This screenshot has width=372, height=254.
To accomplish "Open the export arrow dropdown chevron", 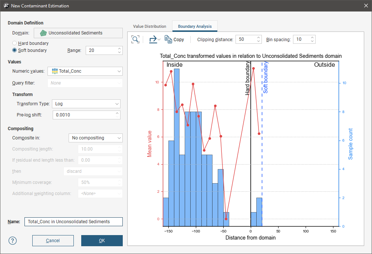I will pyautogui.click(x=159, y=40).
